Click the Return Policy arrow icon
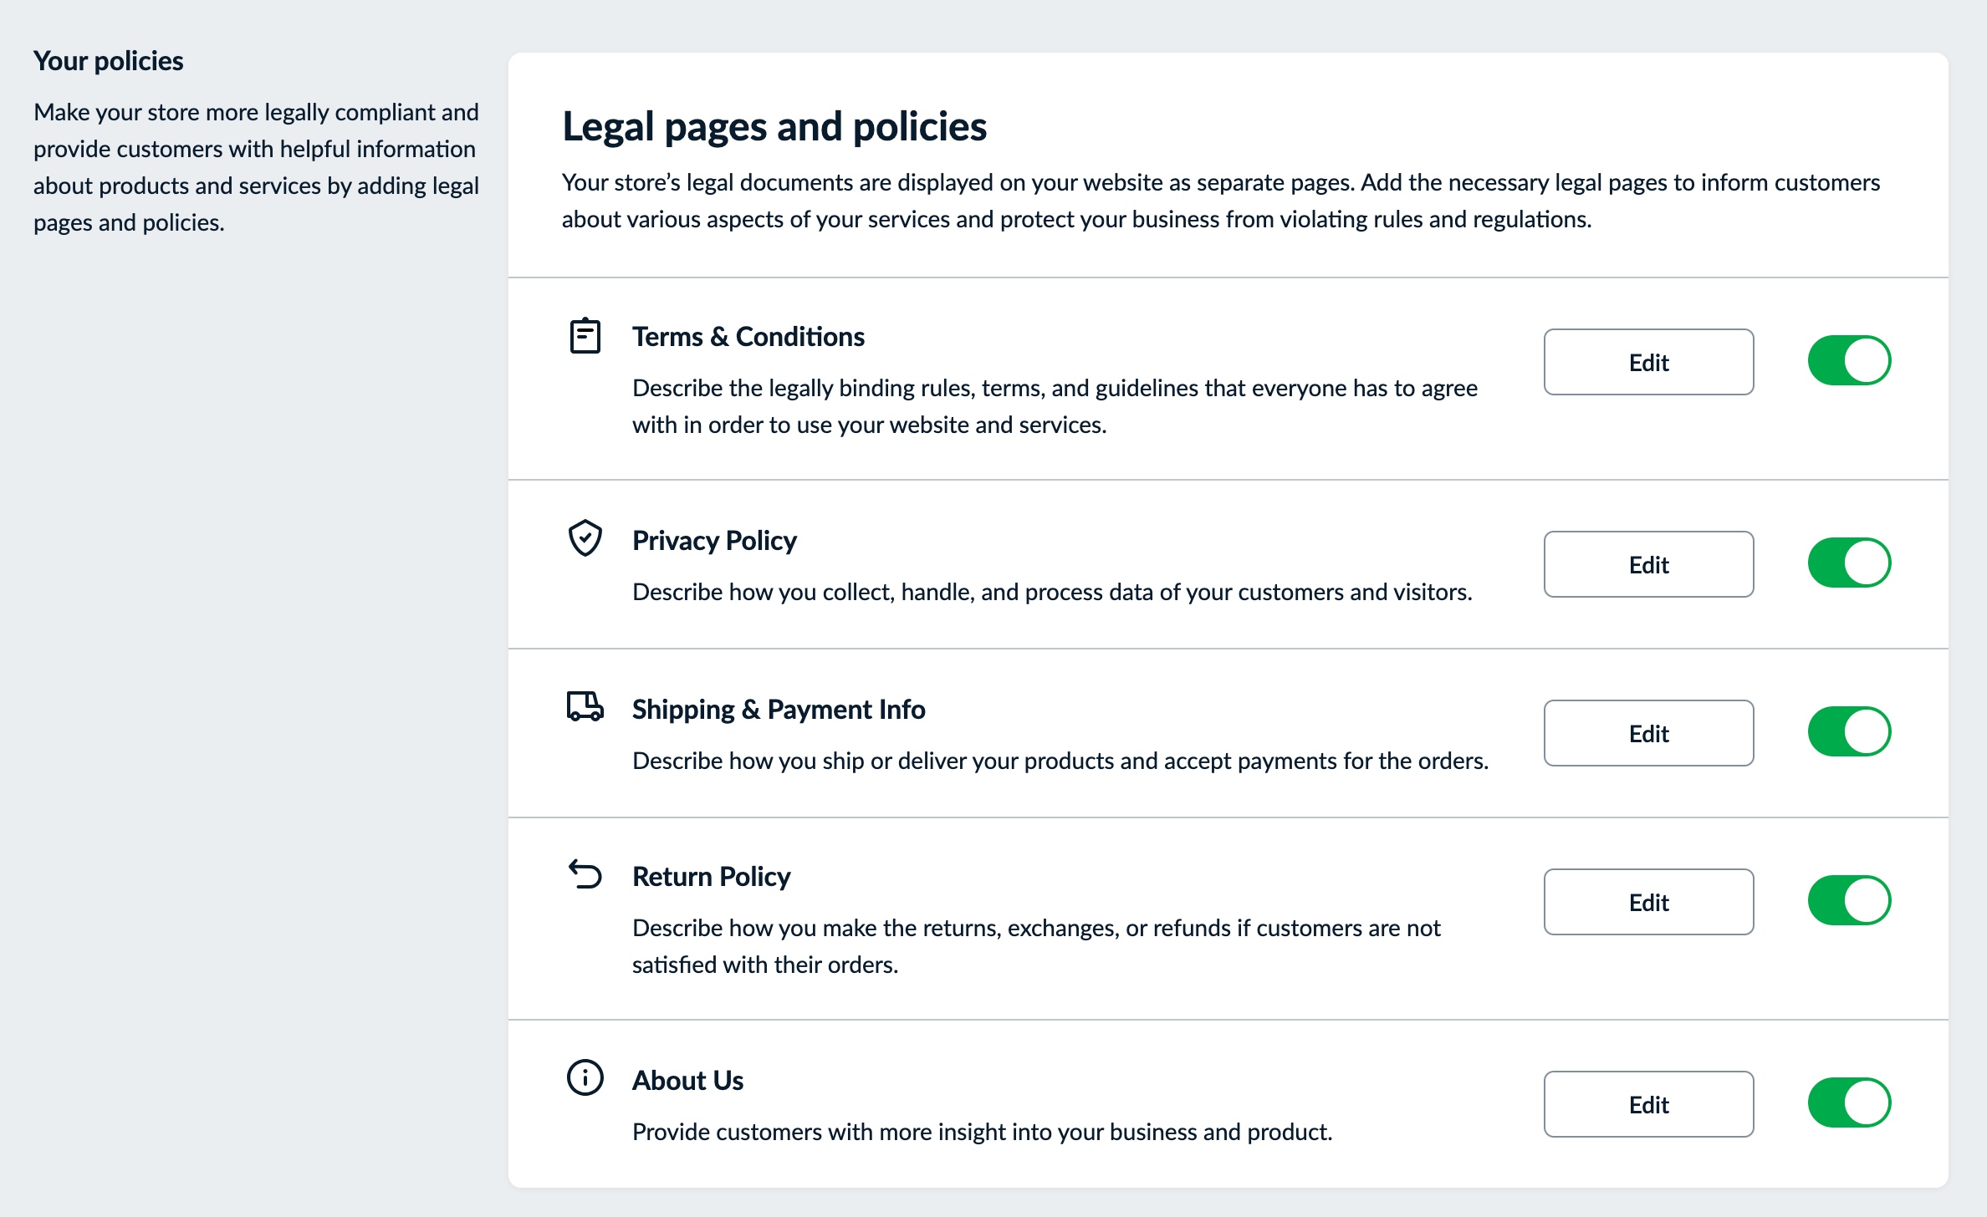Screen dimensions: 1987x1217 [585, 874]
